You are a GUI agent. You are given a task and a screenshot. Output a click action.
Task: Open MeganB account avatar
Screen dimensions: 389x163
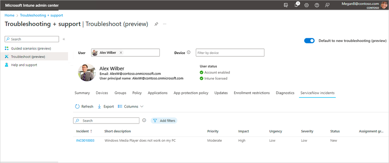(x=384, y=5)
